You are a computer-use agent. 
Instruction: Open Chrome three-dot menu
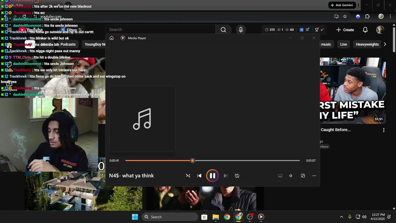(390, 16)
